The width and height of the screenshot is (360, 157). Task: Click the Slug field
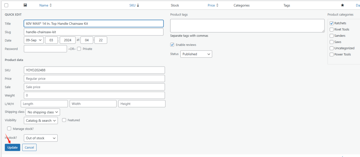coord(94,32)
